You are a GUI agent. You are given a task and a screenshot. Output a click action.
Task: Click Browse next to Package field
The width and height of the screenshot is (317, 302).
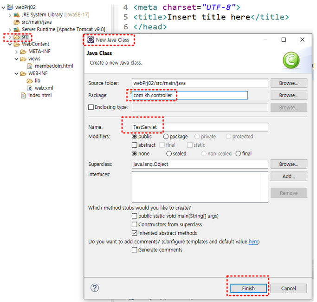pyautogui.click(x=289, y=95)
